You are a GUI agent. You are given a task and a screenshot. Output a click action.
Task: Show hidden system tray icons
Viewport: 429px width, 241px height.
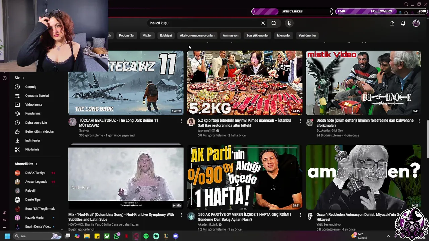pyautogui.click(x=388, y=236)
